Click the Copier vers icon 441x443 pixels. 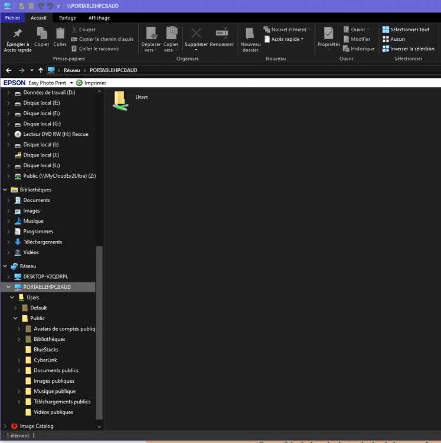171,33
